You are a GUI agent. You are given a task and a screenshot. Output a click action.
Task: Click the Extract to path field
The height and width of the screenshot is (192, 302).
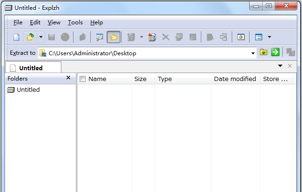point(147,53)
